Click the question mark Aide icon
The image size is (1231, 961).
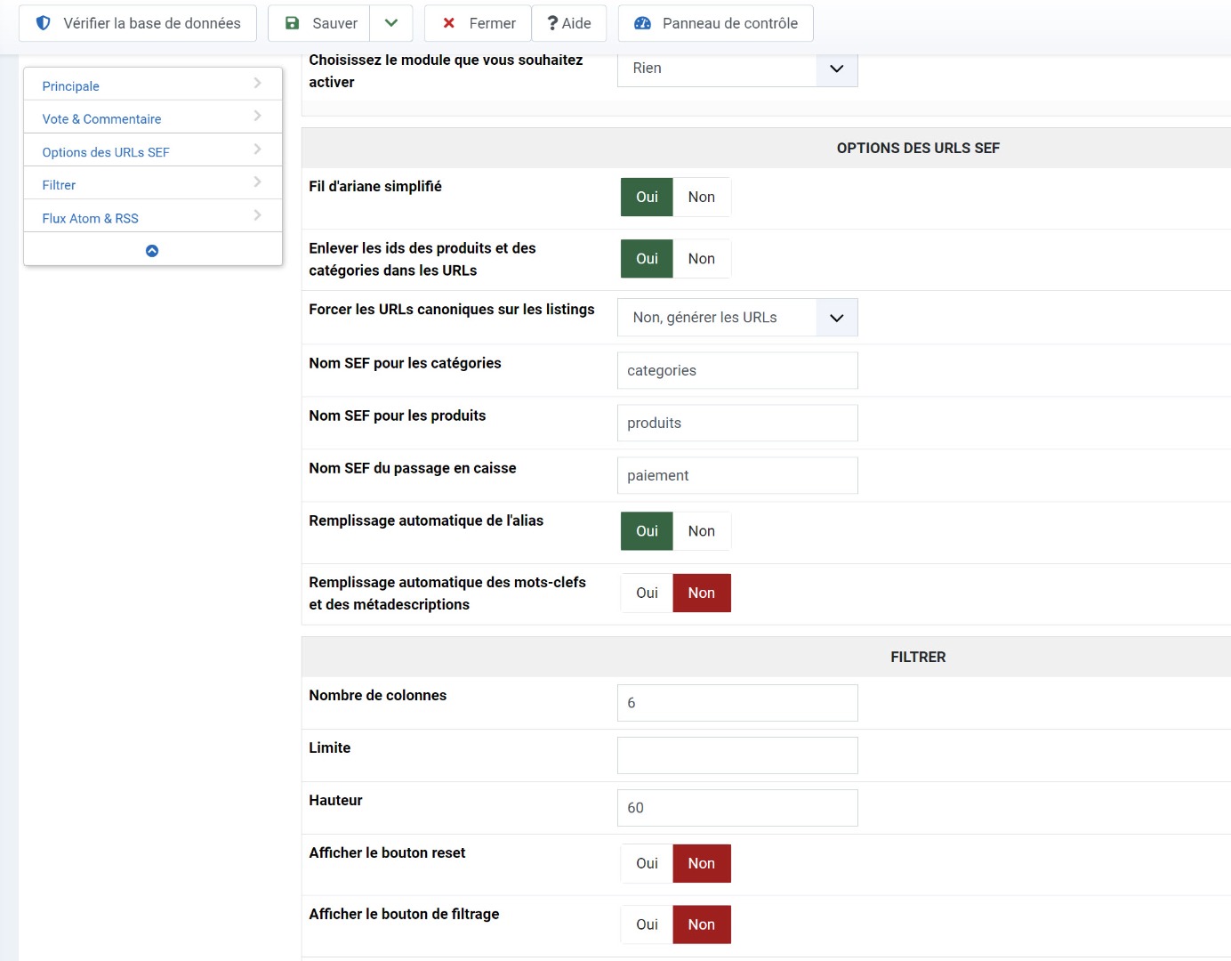click(x=552, y=23)
